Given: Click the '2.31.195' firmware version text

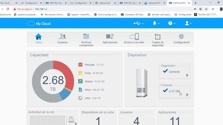Looking at the screenshot, I should click(x=174, y=91).
